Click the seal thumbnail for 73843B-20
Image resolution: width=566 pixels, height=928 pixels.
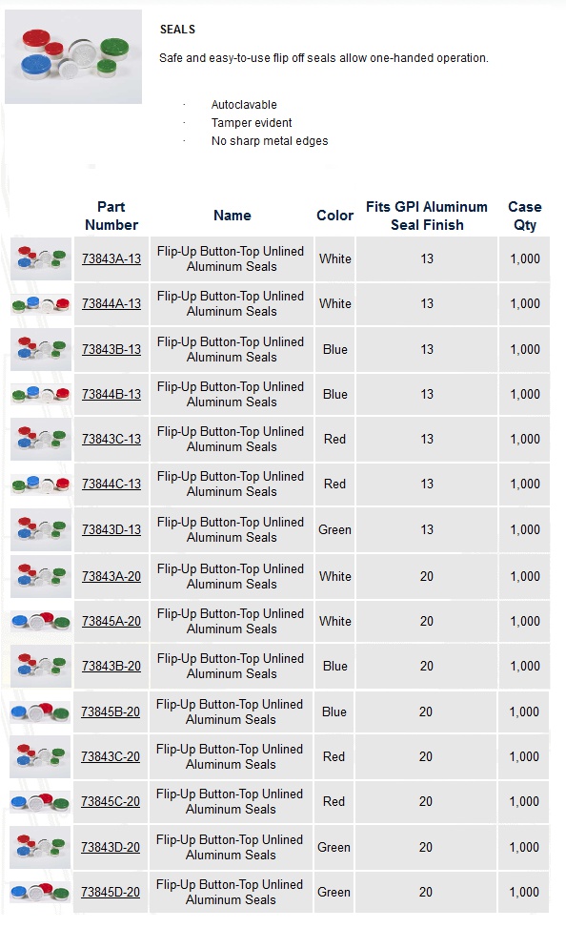(x=41, y=667)
